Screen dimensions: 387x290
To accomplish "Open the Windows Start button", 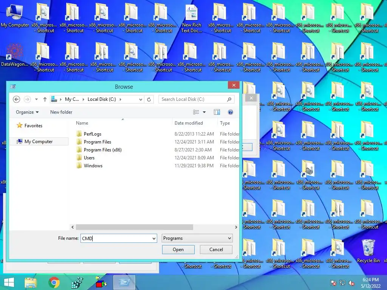I will (9, 282).
